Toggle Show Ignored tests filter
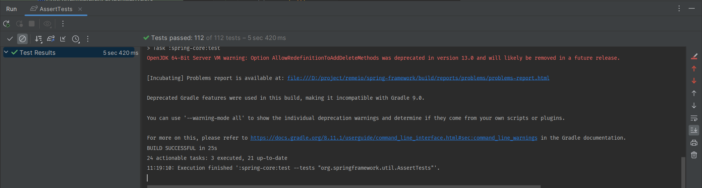Screen dimensions: 702x188 (x=23, y=39)
